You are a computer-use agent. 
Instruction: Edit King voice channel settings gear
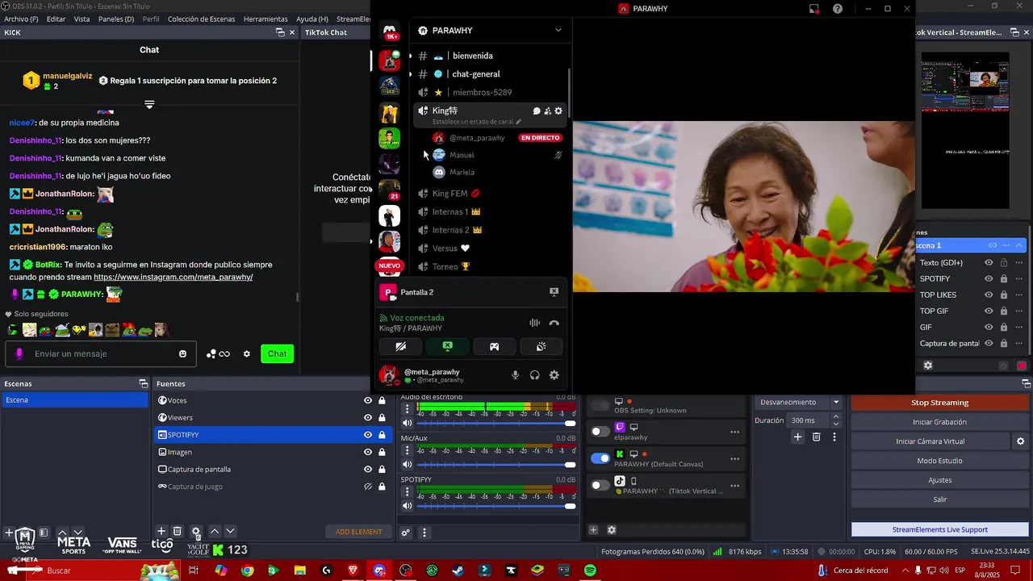pyautogui.click(x=558, y=111)
